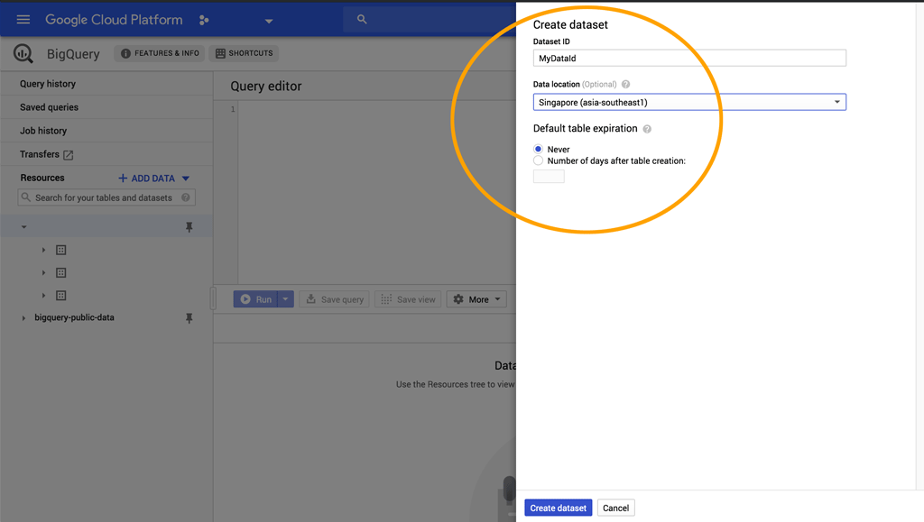The height and width of the screenshot is (522, 924).
Task: Collapse the current project tree node
Action: 24,226
